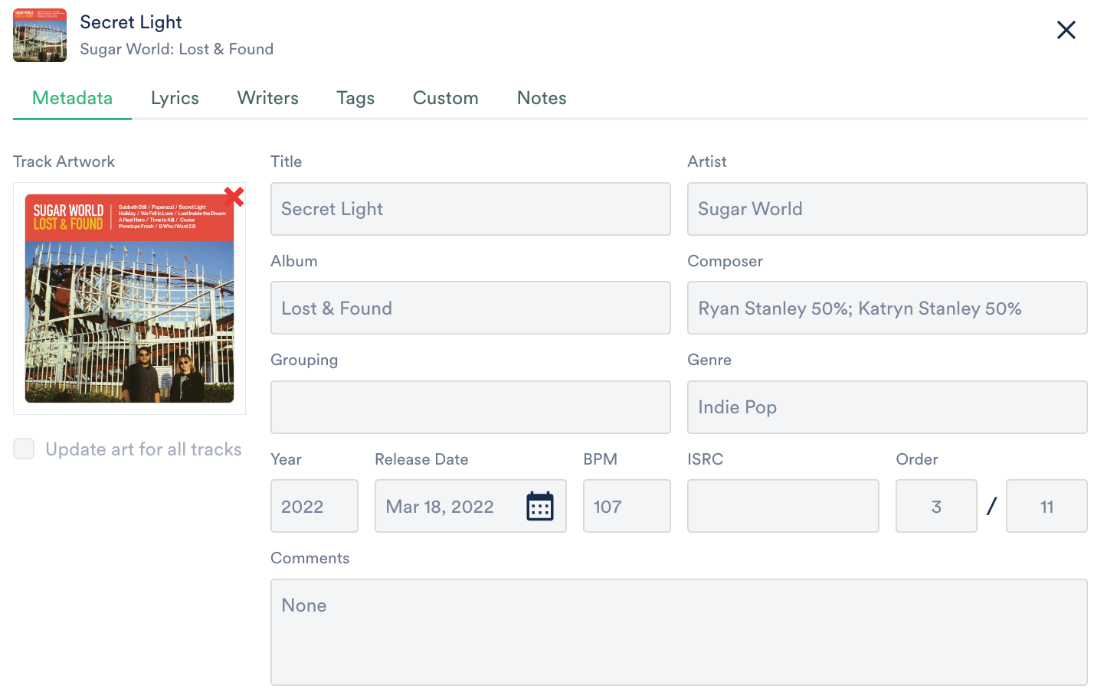This screenshot has width=1107, height=695.
Task: Select the large Track Artwork image
Action: tap(129, 299)
